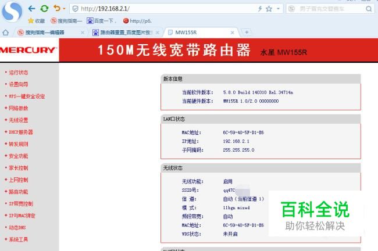378x251 pixels.
Task: Click WDS状态 value 未开启
Action: [x=230, y=234]
